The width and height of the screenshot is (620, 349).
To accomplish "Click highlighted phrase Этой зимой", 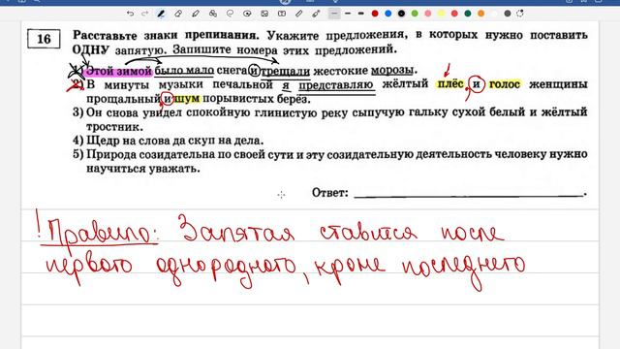I will [x=118, y=71].
